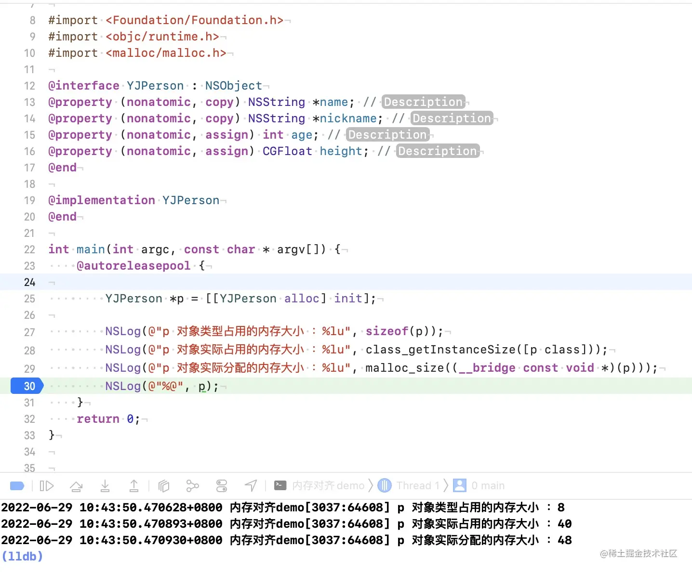Click the YJPerson name in @interface line

coord(155,86)
